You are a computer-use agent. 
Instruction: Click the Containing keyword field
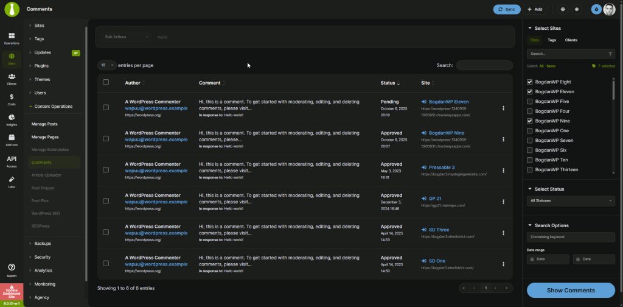(x=571, y=237)
